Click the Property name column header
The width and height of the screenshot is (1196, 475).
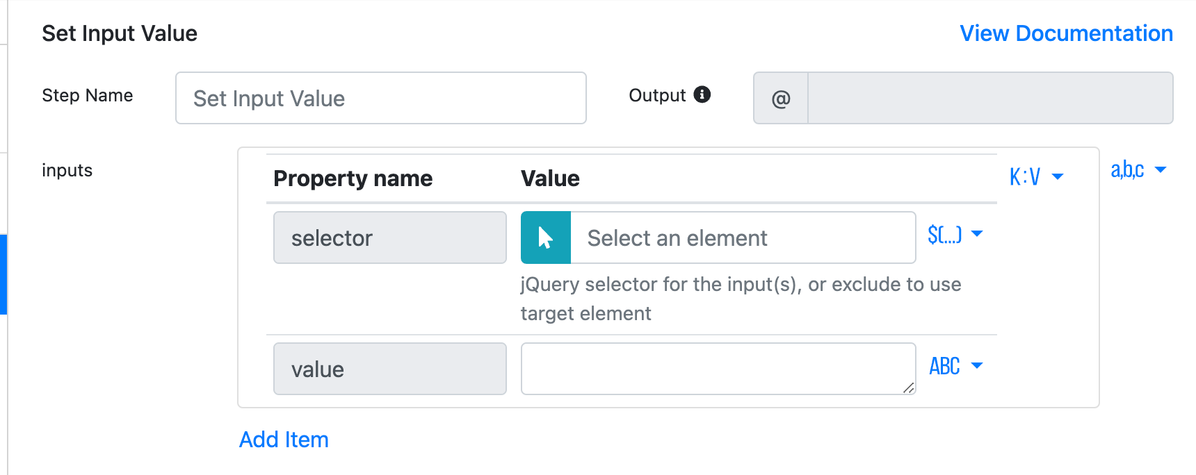pos(353,178)
